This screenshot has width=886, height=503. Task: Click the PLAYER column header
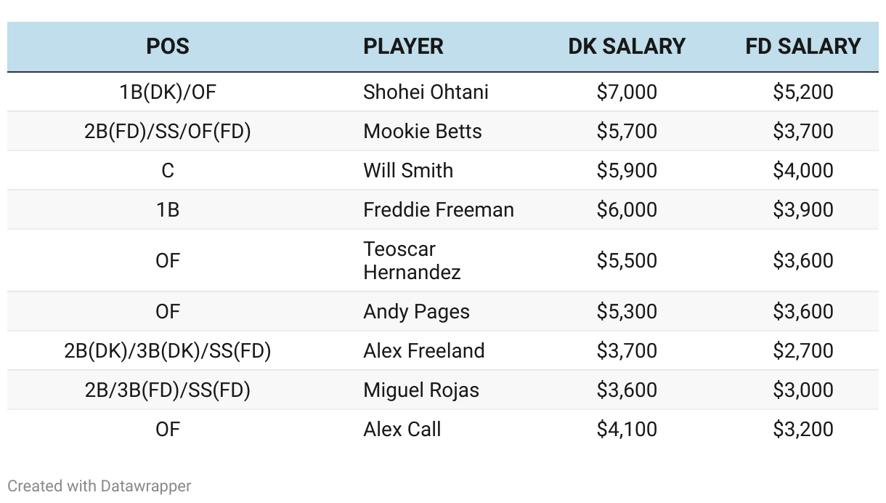(403, 47)
